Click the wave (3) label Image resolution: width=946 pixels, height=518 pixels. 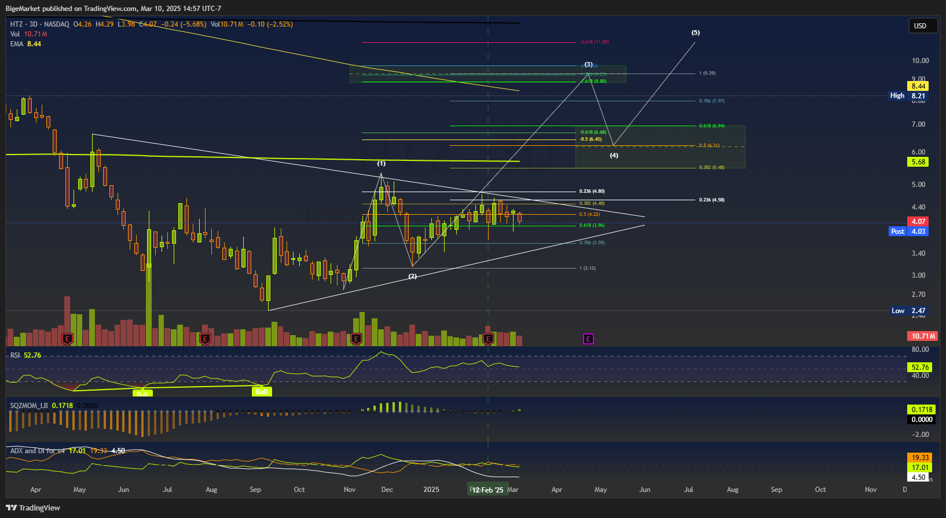pyautogui.click(x=588, y=65)
